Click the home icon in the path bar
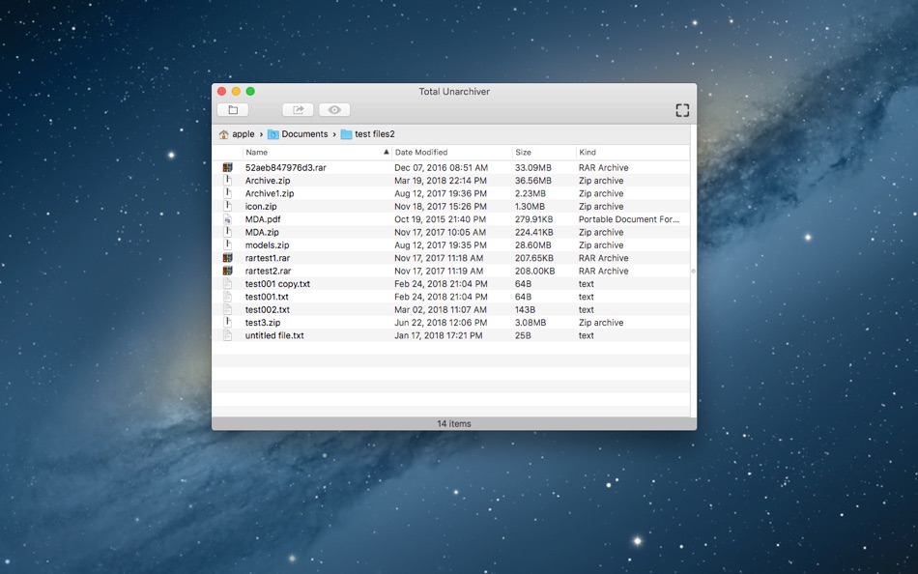 pyautogui.click(x=224, y=134)
